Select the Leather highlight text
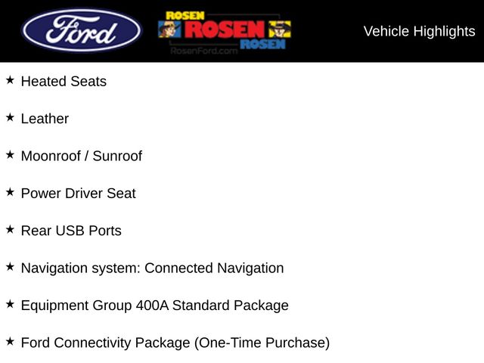The image size is (484, 363). pos(45,119)
